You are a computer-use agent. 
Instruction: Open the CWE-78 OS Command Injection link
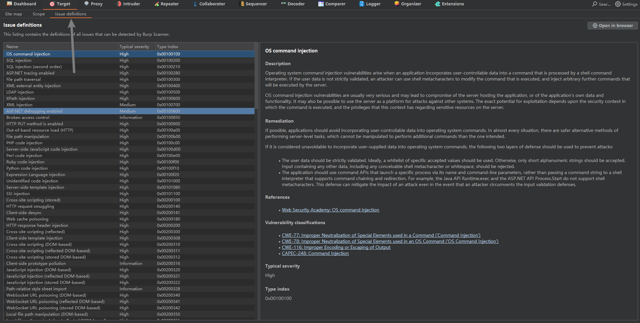390,241
